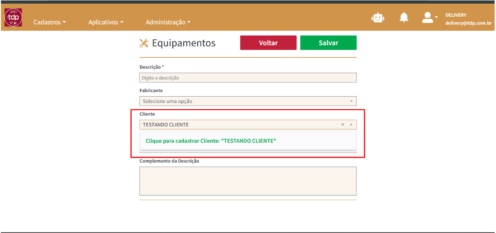Click option to register TESTANDO CLIENTE
Screen dimensions: 496x233
[x=211, y=140]
